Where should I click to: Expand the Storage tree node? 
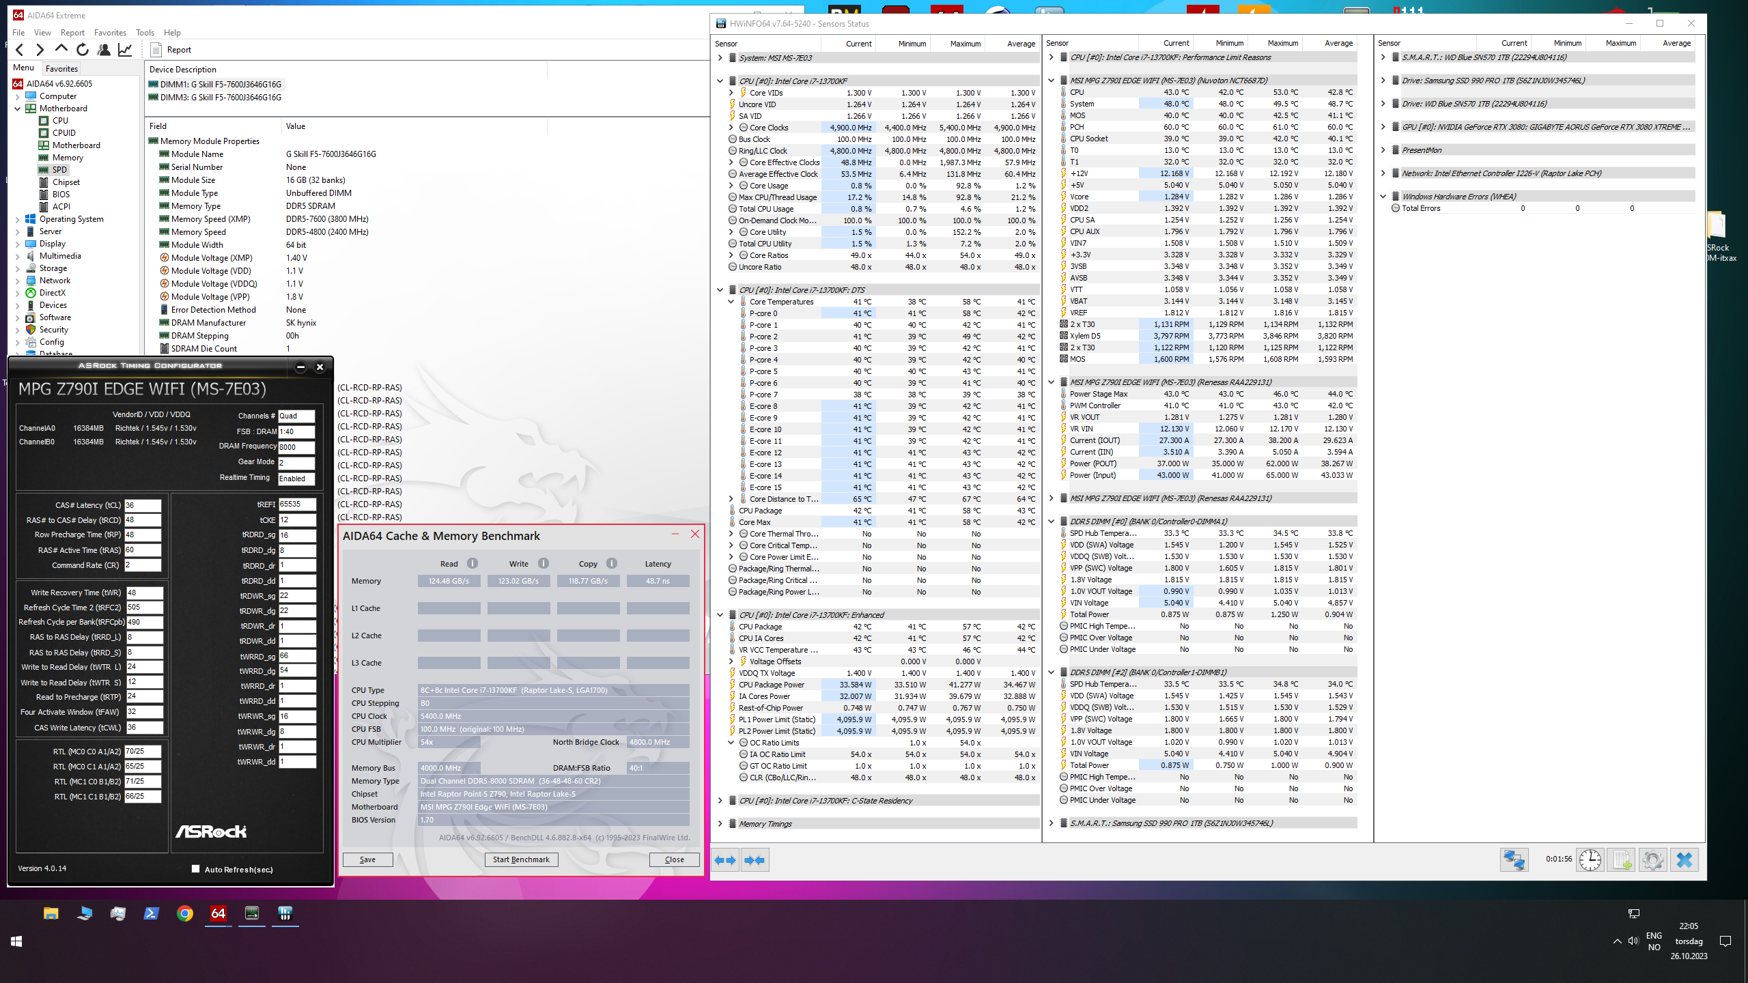point(18,268)
